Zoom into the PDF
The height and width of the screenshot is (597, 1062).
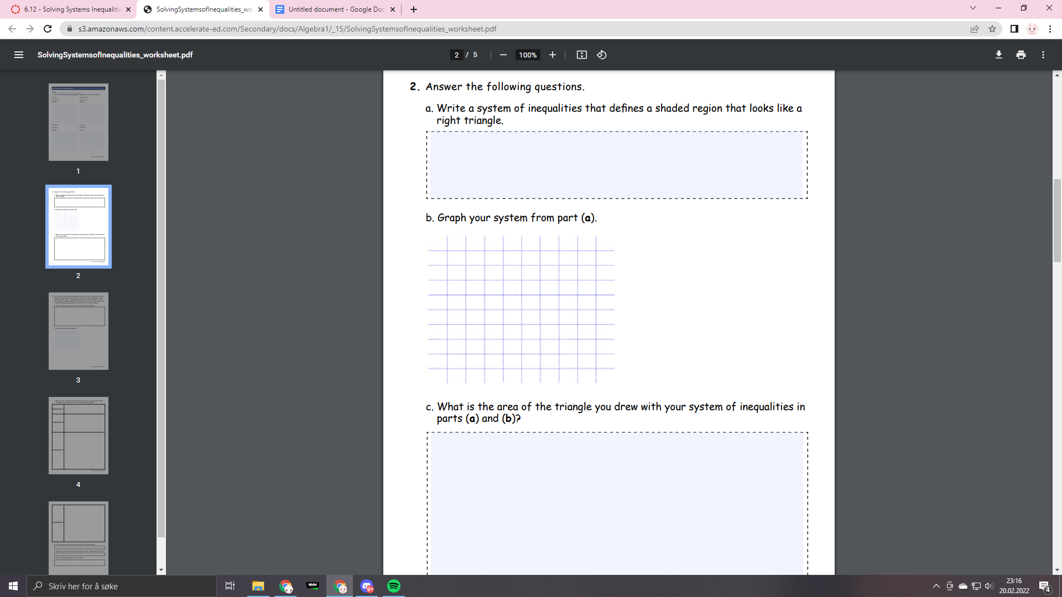(552, 55)
